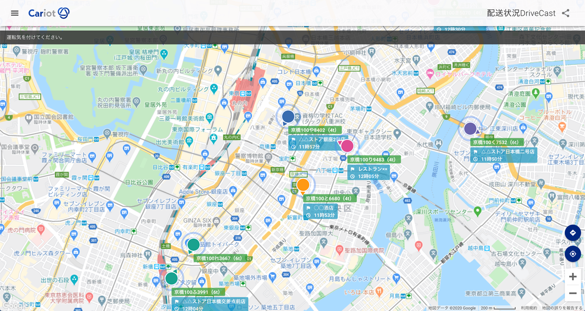Click vehicle label 京橋100れ3667（6t）
This screenshot has height=311, width=585.
[x=219, y=258]
